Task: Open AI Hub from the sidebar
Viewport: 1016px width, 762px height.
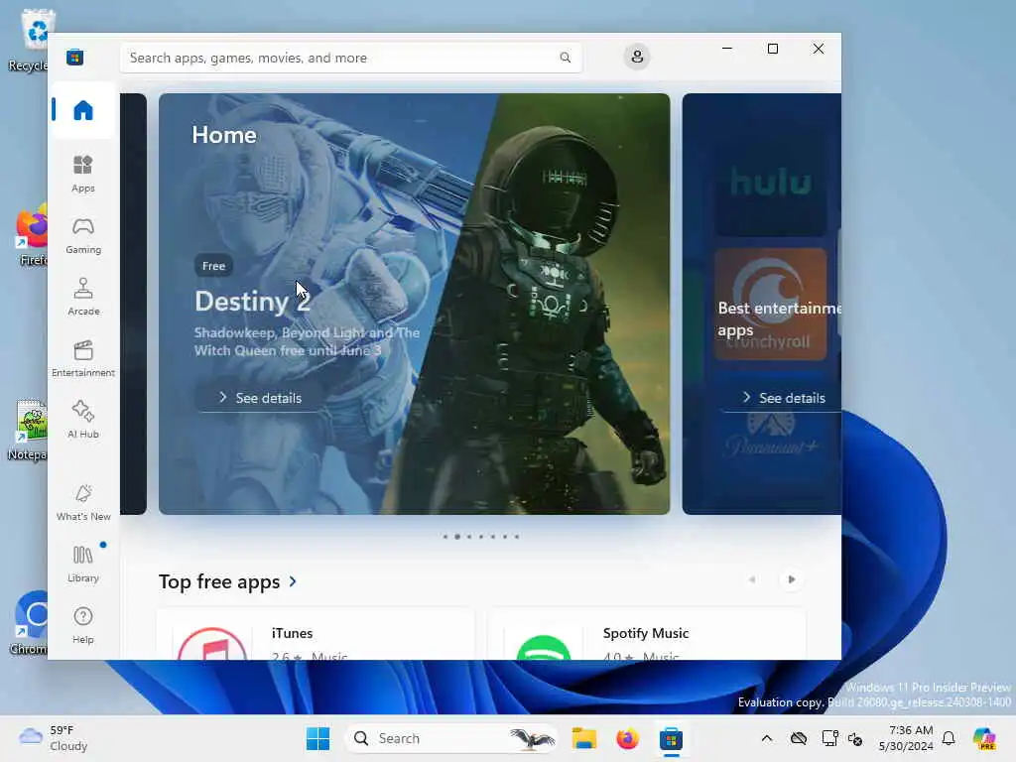Action: pyautogui.click(x=83, y=420)
